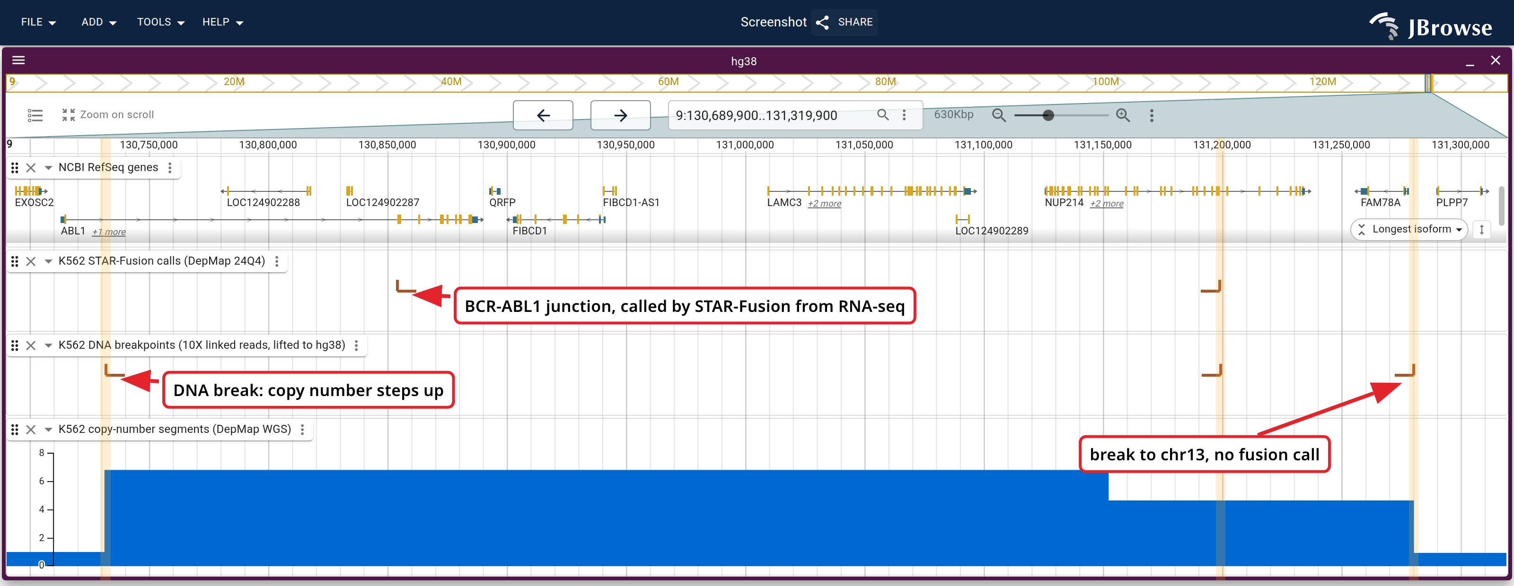Select the FIBCD1-AS1 gene label
The width and height of the screenshot is (1514, 586).
coord(631,203)
